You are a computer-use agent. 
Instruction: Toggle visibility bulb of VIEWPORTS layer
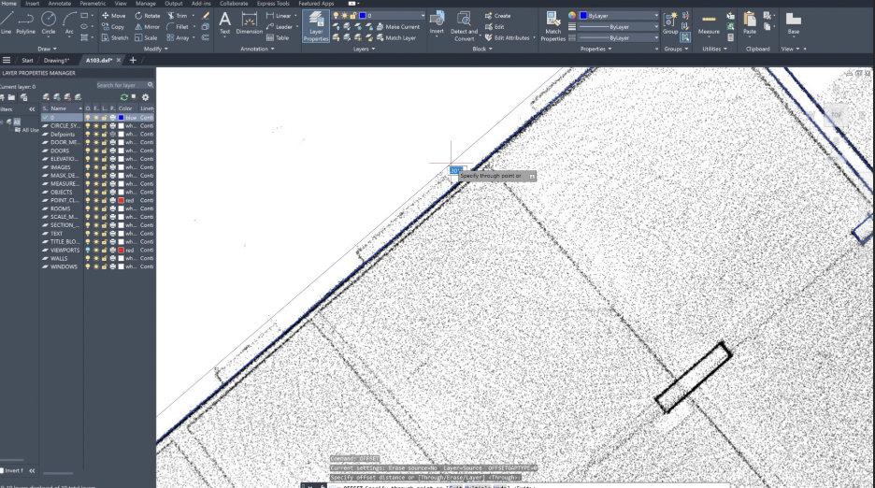point(88,251)
